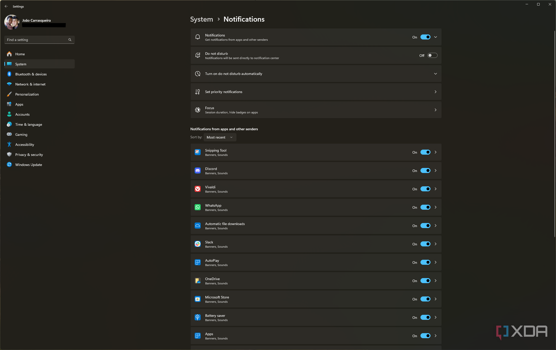Viewport: 556px width, 350px height.
Task: Click the Windows Update sync icon
Action: coord(9,164)
